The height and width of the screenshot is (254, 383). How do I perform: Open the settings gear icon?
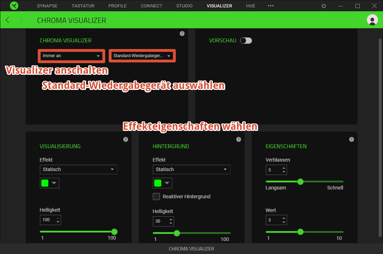[x=324, y=6]
